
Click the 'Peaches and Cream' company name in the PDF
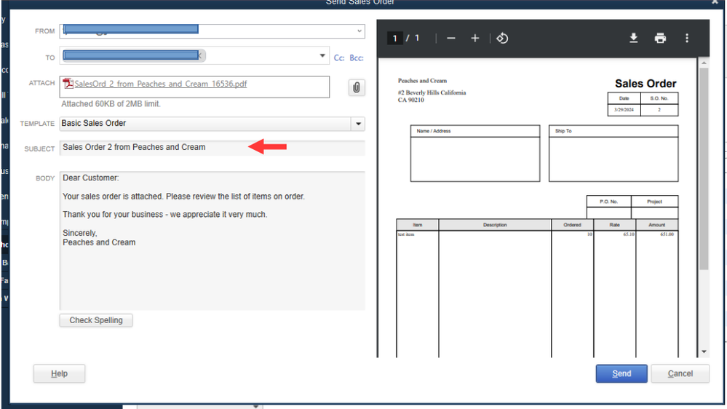[422, 81]
